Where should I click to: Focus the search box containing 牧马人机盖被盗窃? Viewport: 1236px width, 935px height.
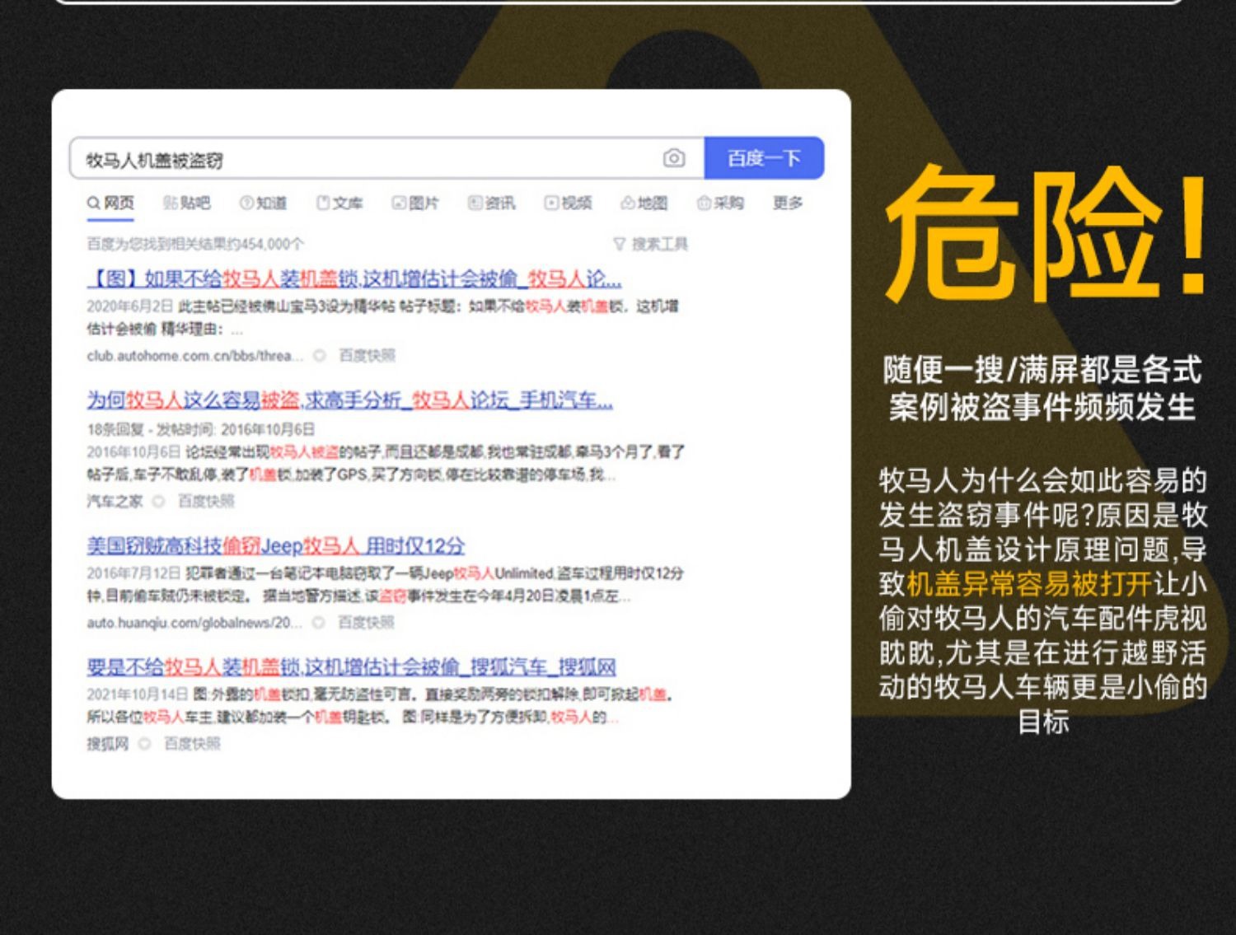386,158
